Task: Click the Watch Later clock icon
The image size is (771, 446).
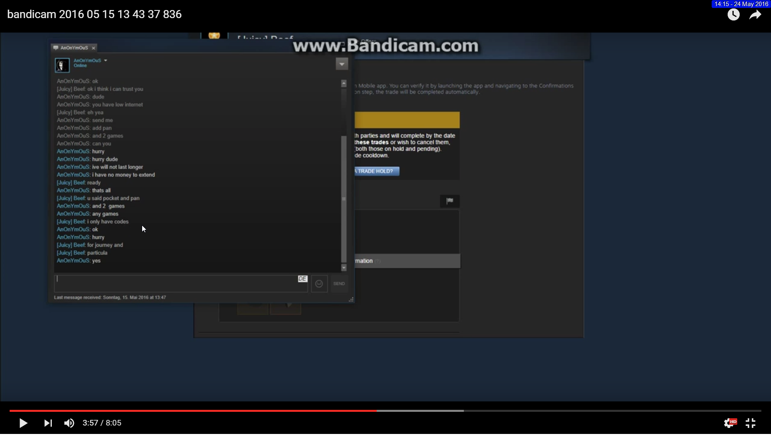Action: click(x=733, y=15)
